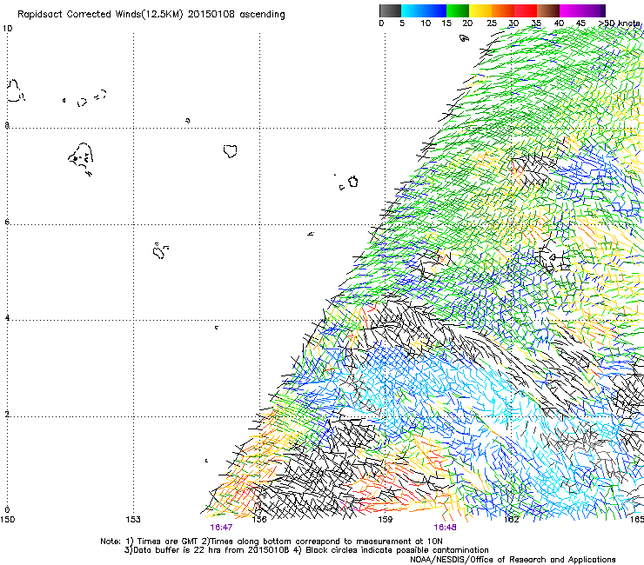Click the 150 longitude axis label
This screenshot has height=565, width=644.
tap(7, 520)
